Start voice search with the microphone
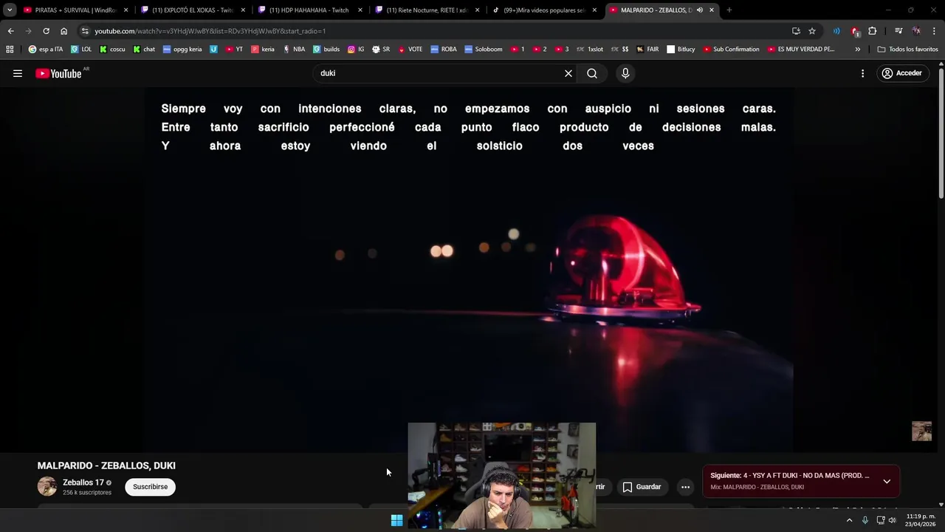Viewport: 945px width, 532px height. click(625, 73)
